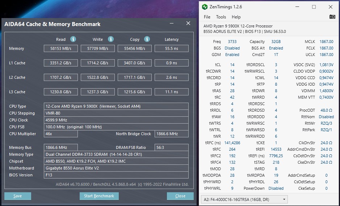
Task: Click Memory Type DDR4-3733 field
Action: click(x=116, y=154)
